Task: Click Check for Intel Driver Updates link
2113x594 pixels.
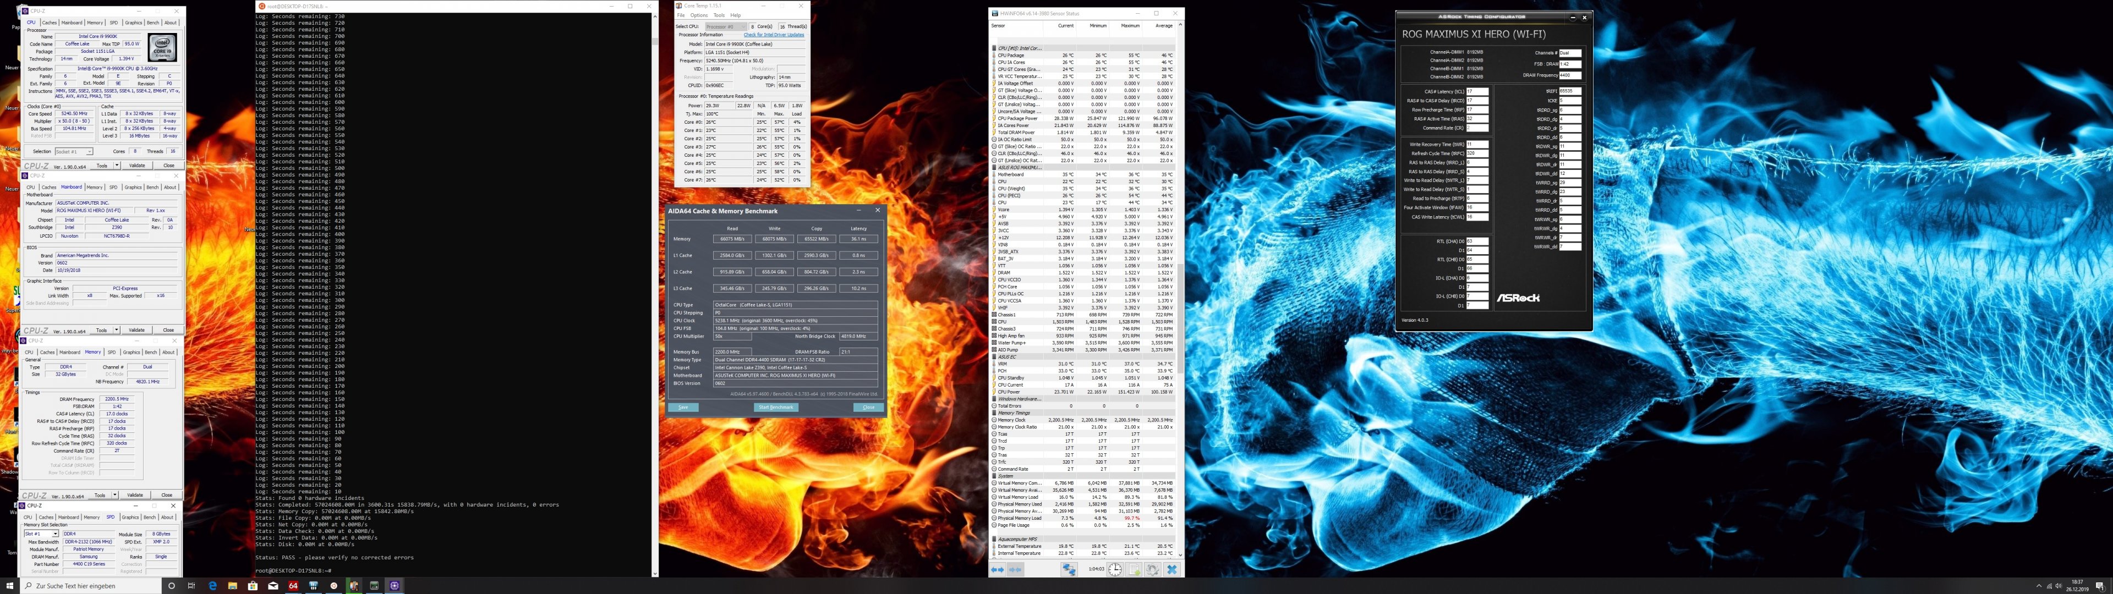Action: 774,35
